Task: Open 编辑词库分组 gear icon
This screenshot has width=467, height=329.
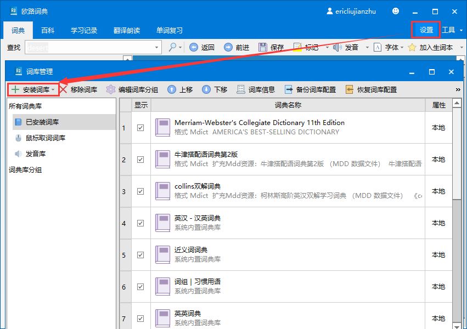Action: point(111,89)
